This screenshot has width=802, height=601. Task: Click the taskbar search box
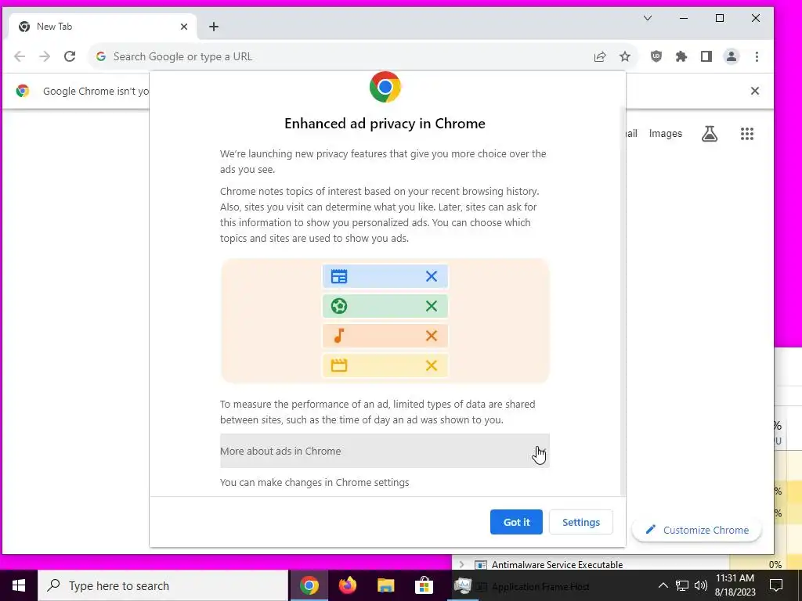tap(163, 585)
